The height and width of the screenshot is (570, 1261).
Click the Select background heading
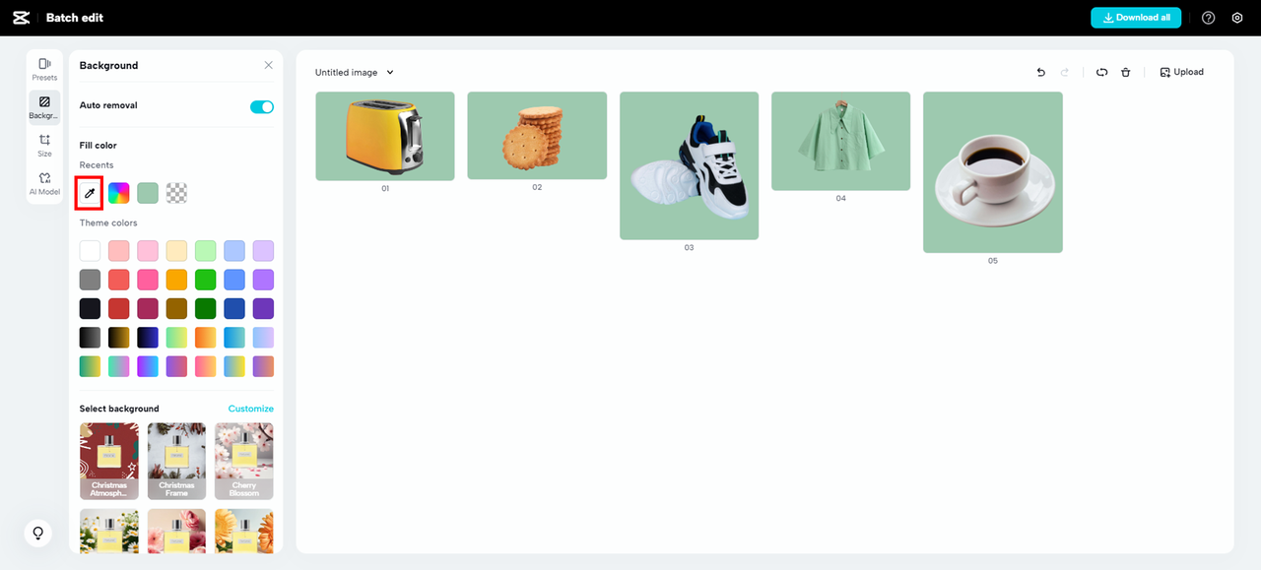tap(119, 409)
